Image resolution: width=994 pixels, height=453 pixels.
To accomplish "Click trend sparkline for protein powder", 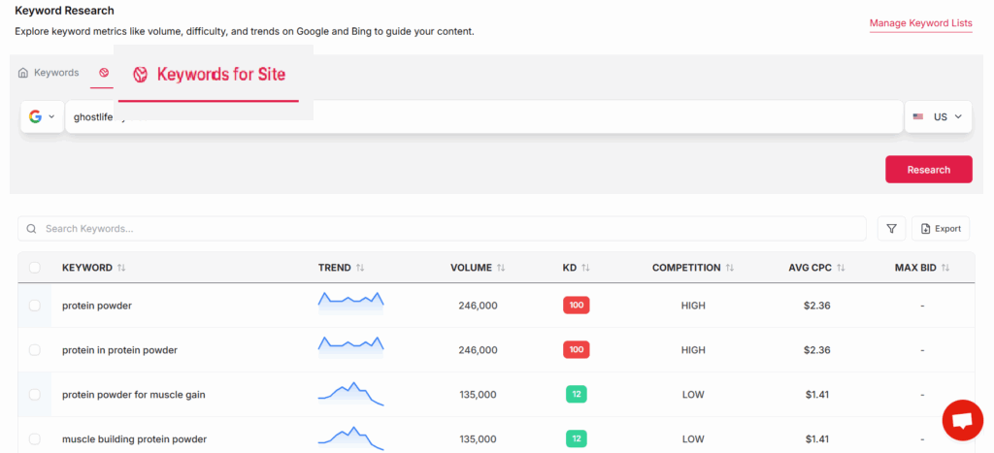I will (x=350, y=304).
